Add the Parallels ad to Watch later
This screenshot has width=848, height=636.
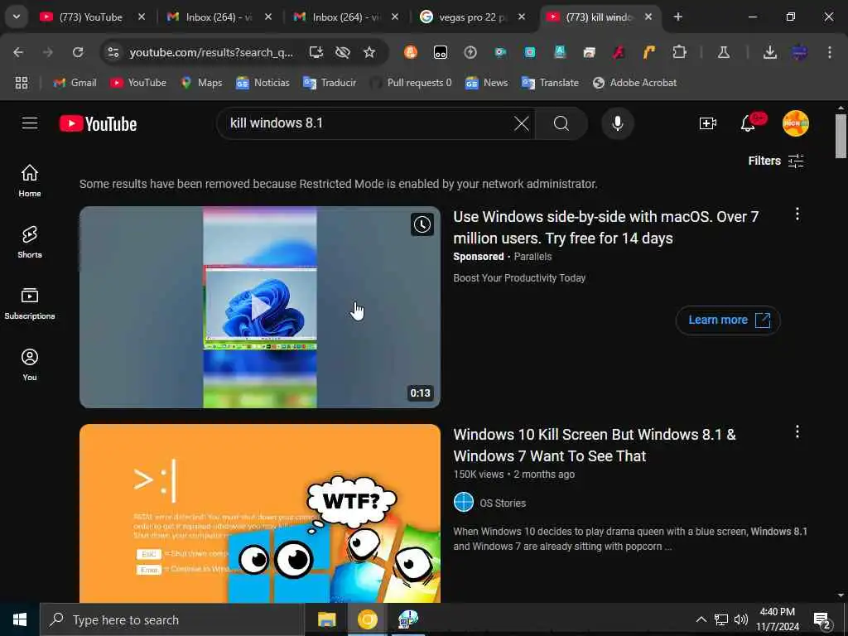pyautogui.click(x=422, y=224)
